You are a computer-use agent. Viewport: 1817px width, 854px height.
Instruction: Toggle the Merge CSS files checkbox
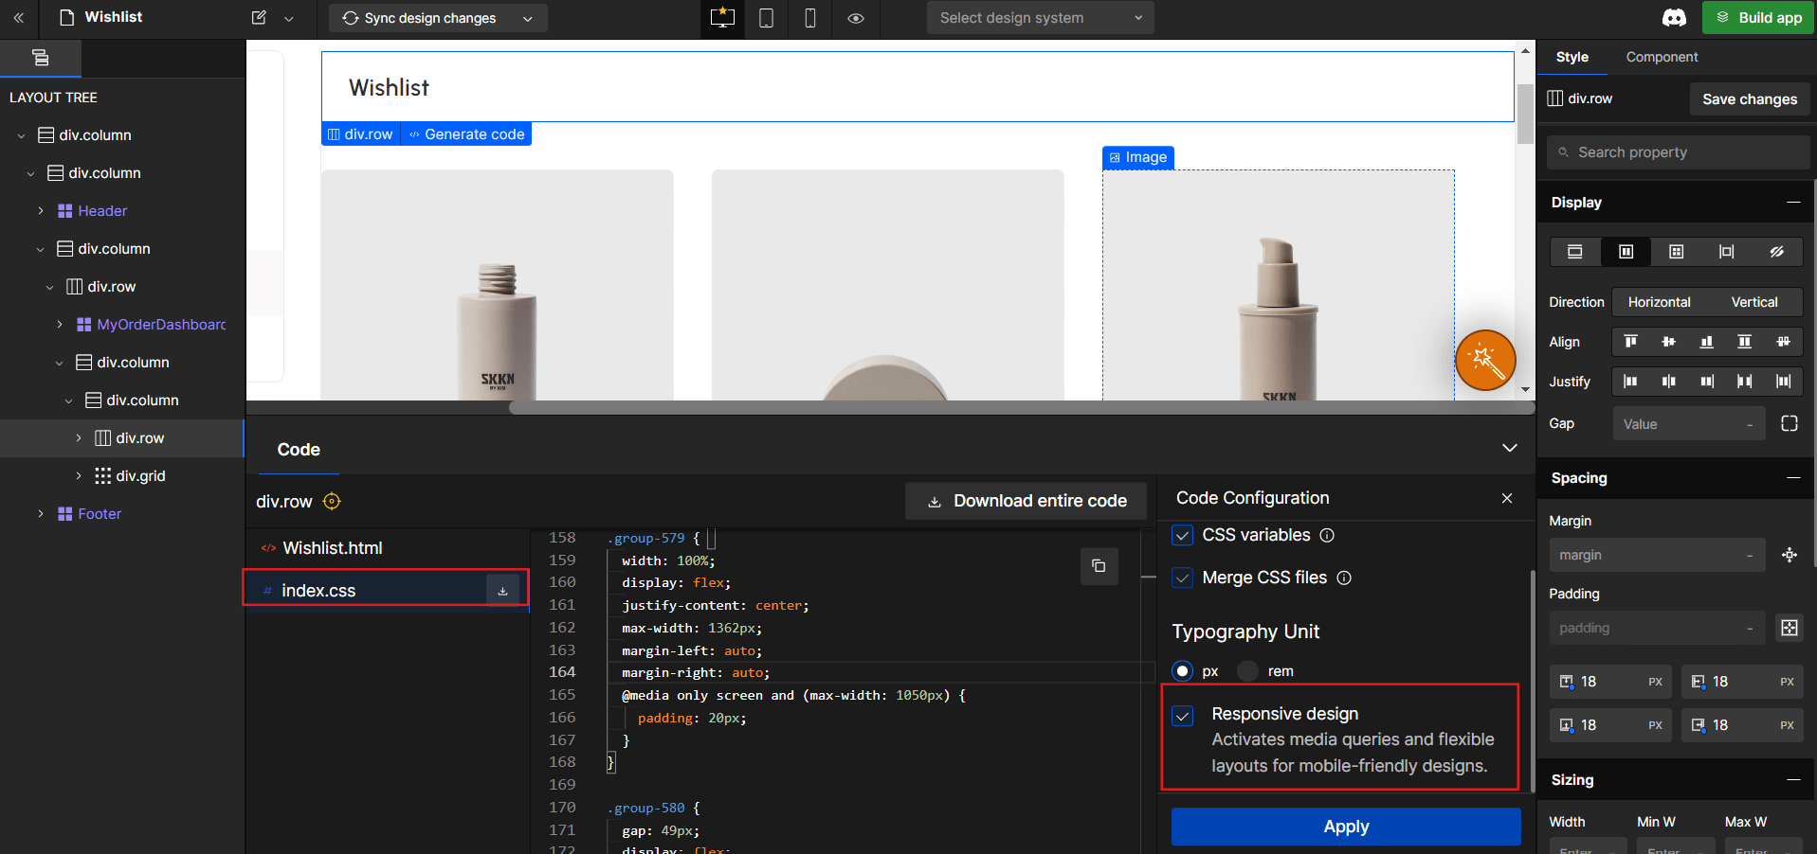[1183, 578]
